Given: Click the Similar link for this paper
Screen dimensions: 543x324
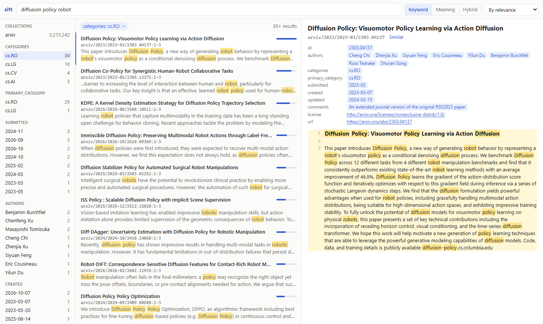Looking at the screenshot, I should point(396,37).
